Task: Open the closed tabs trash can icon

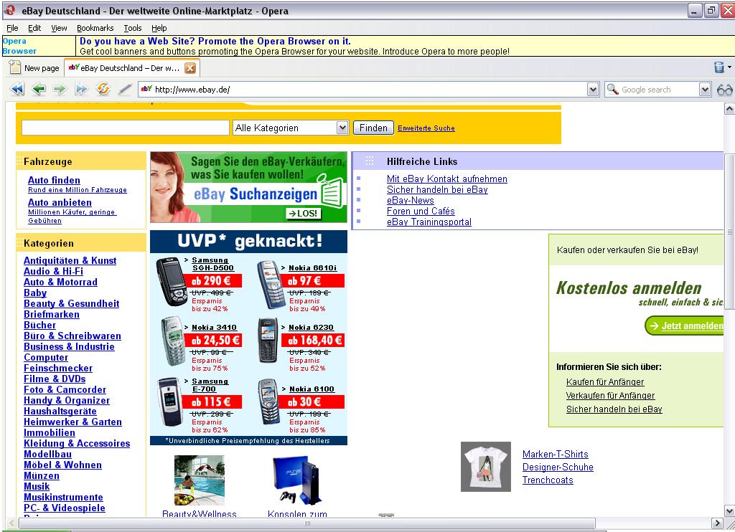Action: click(x=719, y=67)
